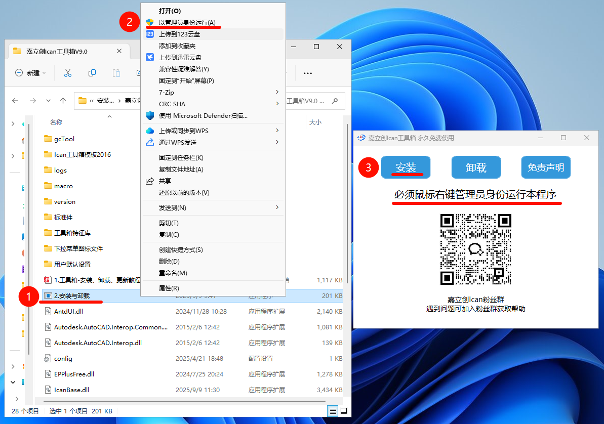Choose 以管理员身份运行 from context menu
The height and width of the screenshot is (424, 604).
[x=187, y=23]
